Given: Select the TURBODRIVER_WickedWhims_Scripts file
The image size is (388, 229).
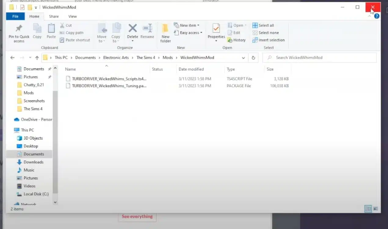Looking at the screenshot, I should tap(106, 79).
